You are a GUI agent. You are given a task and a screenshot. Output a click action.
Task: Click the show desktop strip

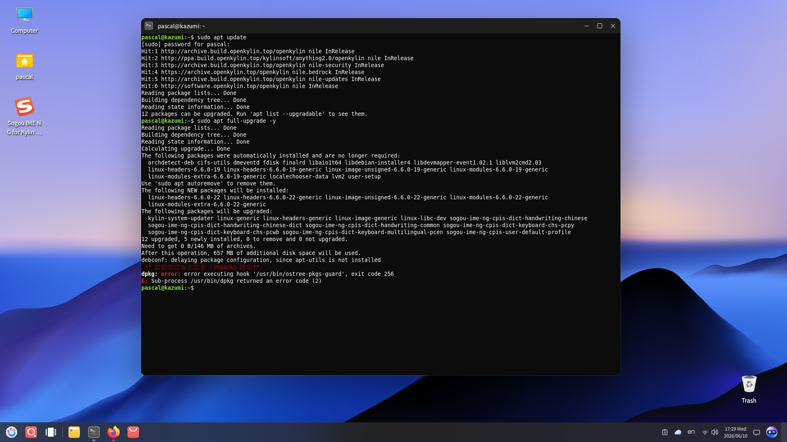[784, 432]
